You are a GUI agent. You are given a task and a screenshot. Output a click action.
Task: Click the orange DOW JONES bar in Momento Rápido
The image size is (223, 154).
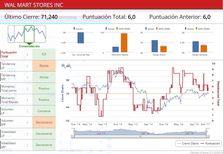(124, 43)
